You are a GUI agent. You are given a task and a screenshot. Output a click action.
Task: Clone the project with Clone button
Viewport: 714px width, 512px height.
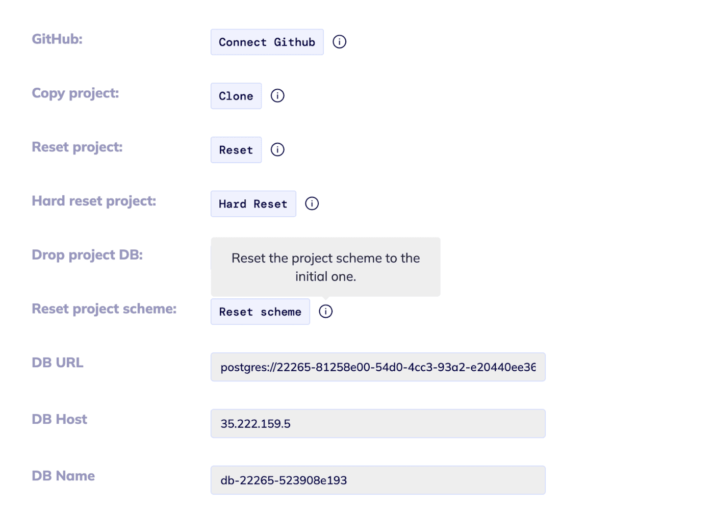[236, 96]
